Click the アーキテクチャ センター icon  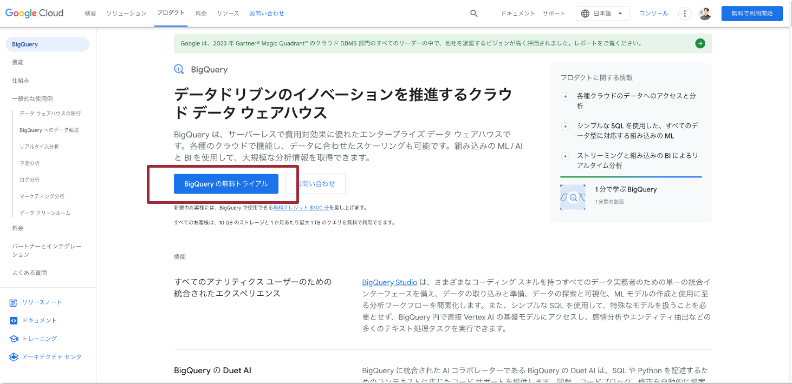[14, 357]
